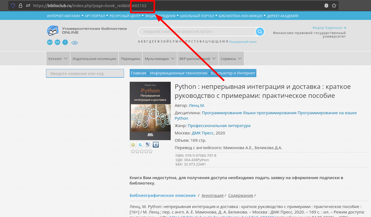371x217 pixels.
Task: Click the Финансово-правовой государственный университет text
Action: pos(309,35)
